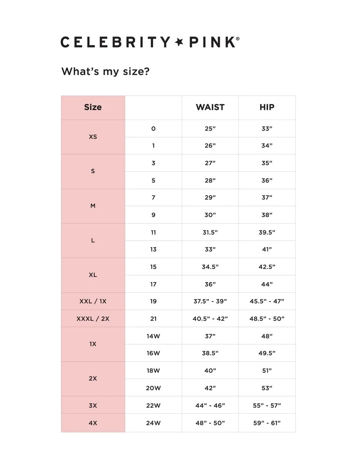Select the 25" waist measurement

[x=210, y=129]
